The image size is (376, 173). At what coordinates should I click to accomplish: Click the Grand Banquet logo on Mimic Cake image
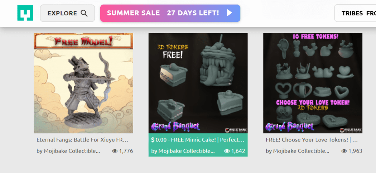click(x=175, y=126)
